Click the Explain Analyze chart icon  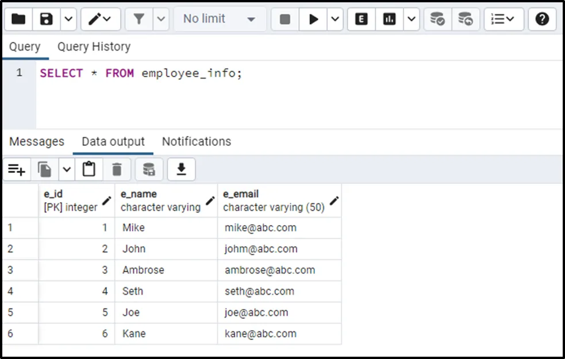(390, 19)
